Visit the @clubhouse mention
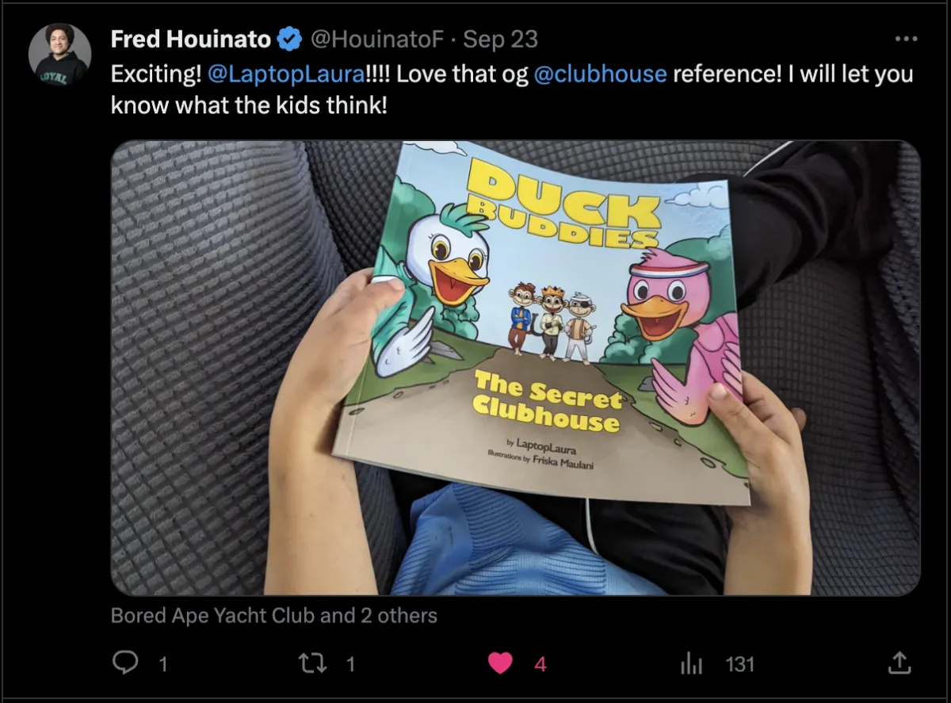951x703 pixels. [x=600, y=74]
